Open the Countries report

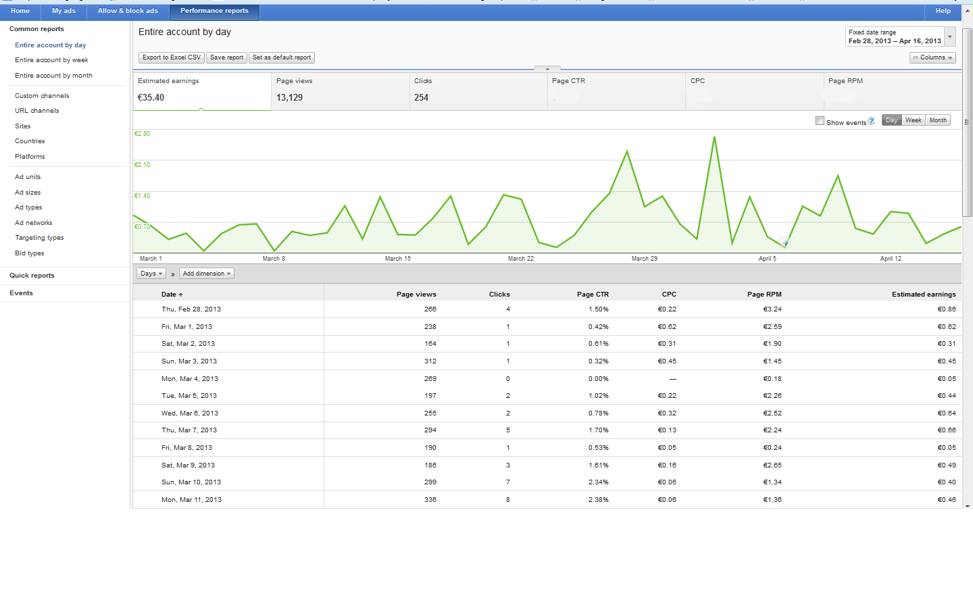point(30,141)
